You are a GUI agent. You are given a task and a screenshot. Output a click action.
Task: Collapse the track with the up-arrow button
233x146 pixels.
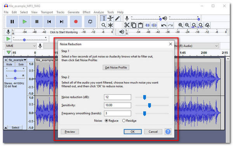coord(6,128)
